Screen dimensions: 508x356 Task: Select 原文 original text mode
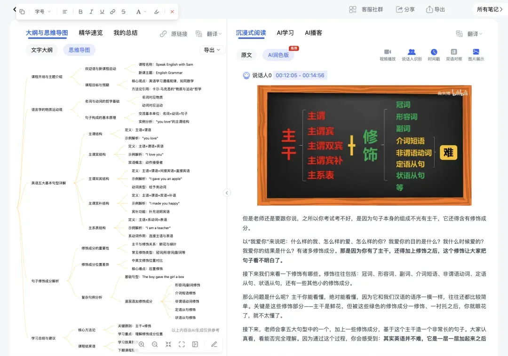click(246, 55)
